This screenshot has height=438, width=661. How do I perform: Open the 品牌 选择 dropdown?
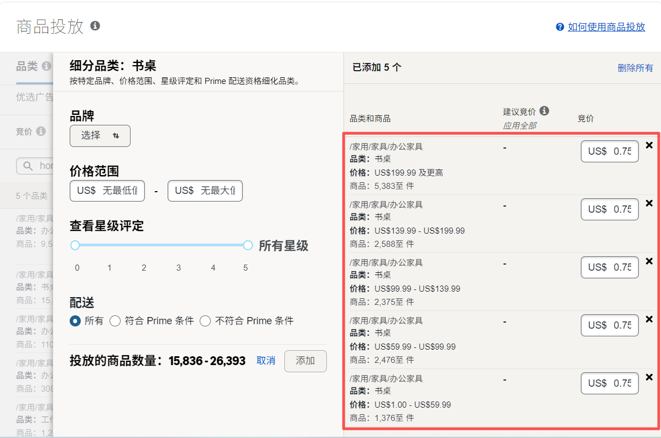tap(100, 136)
